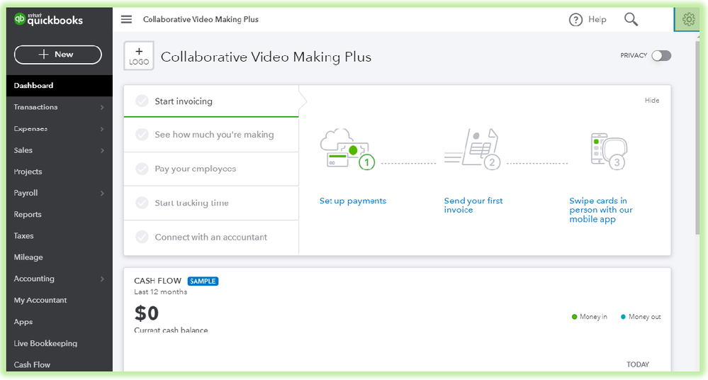
Task: Click the Set up payments cloud icon
Action: click(347, 148)
